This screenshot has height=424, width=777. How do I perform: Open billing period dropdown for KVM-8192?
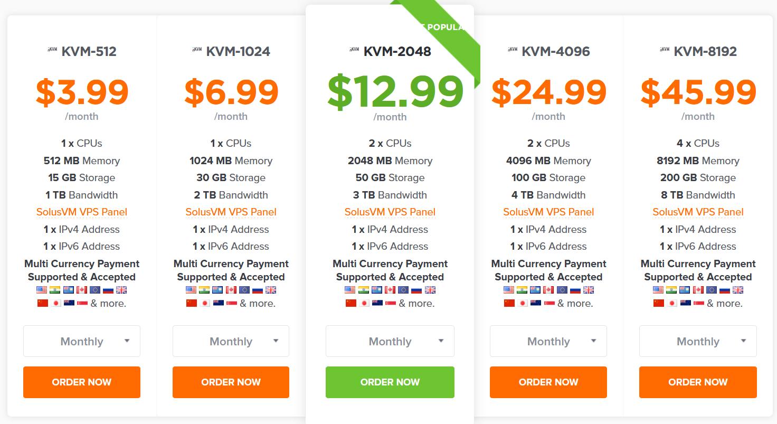point(698,341)
